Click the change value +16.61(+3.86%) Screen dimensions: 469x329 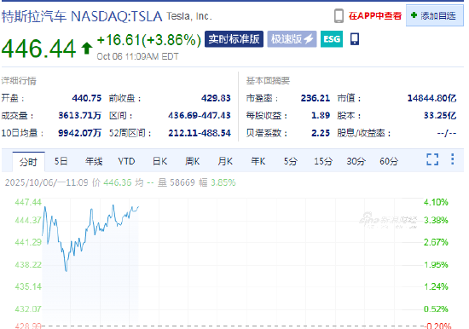pyautogui.click(x=149, y=40)
